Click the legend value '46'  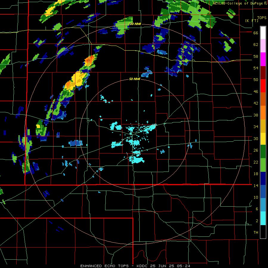[256, 92]
